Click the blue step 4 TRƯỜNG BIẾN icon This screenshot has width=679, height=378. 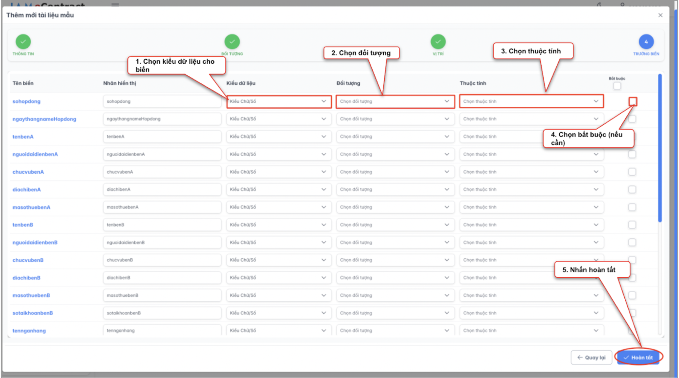tap(646, 42)
